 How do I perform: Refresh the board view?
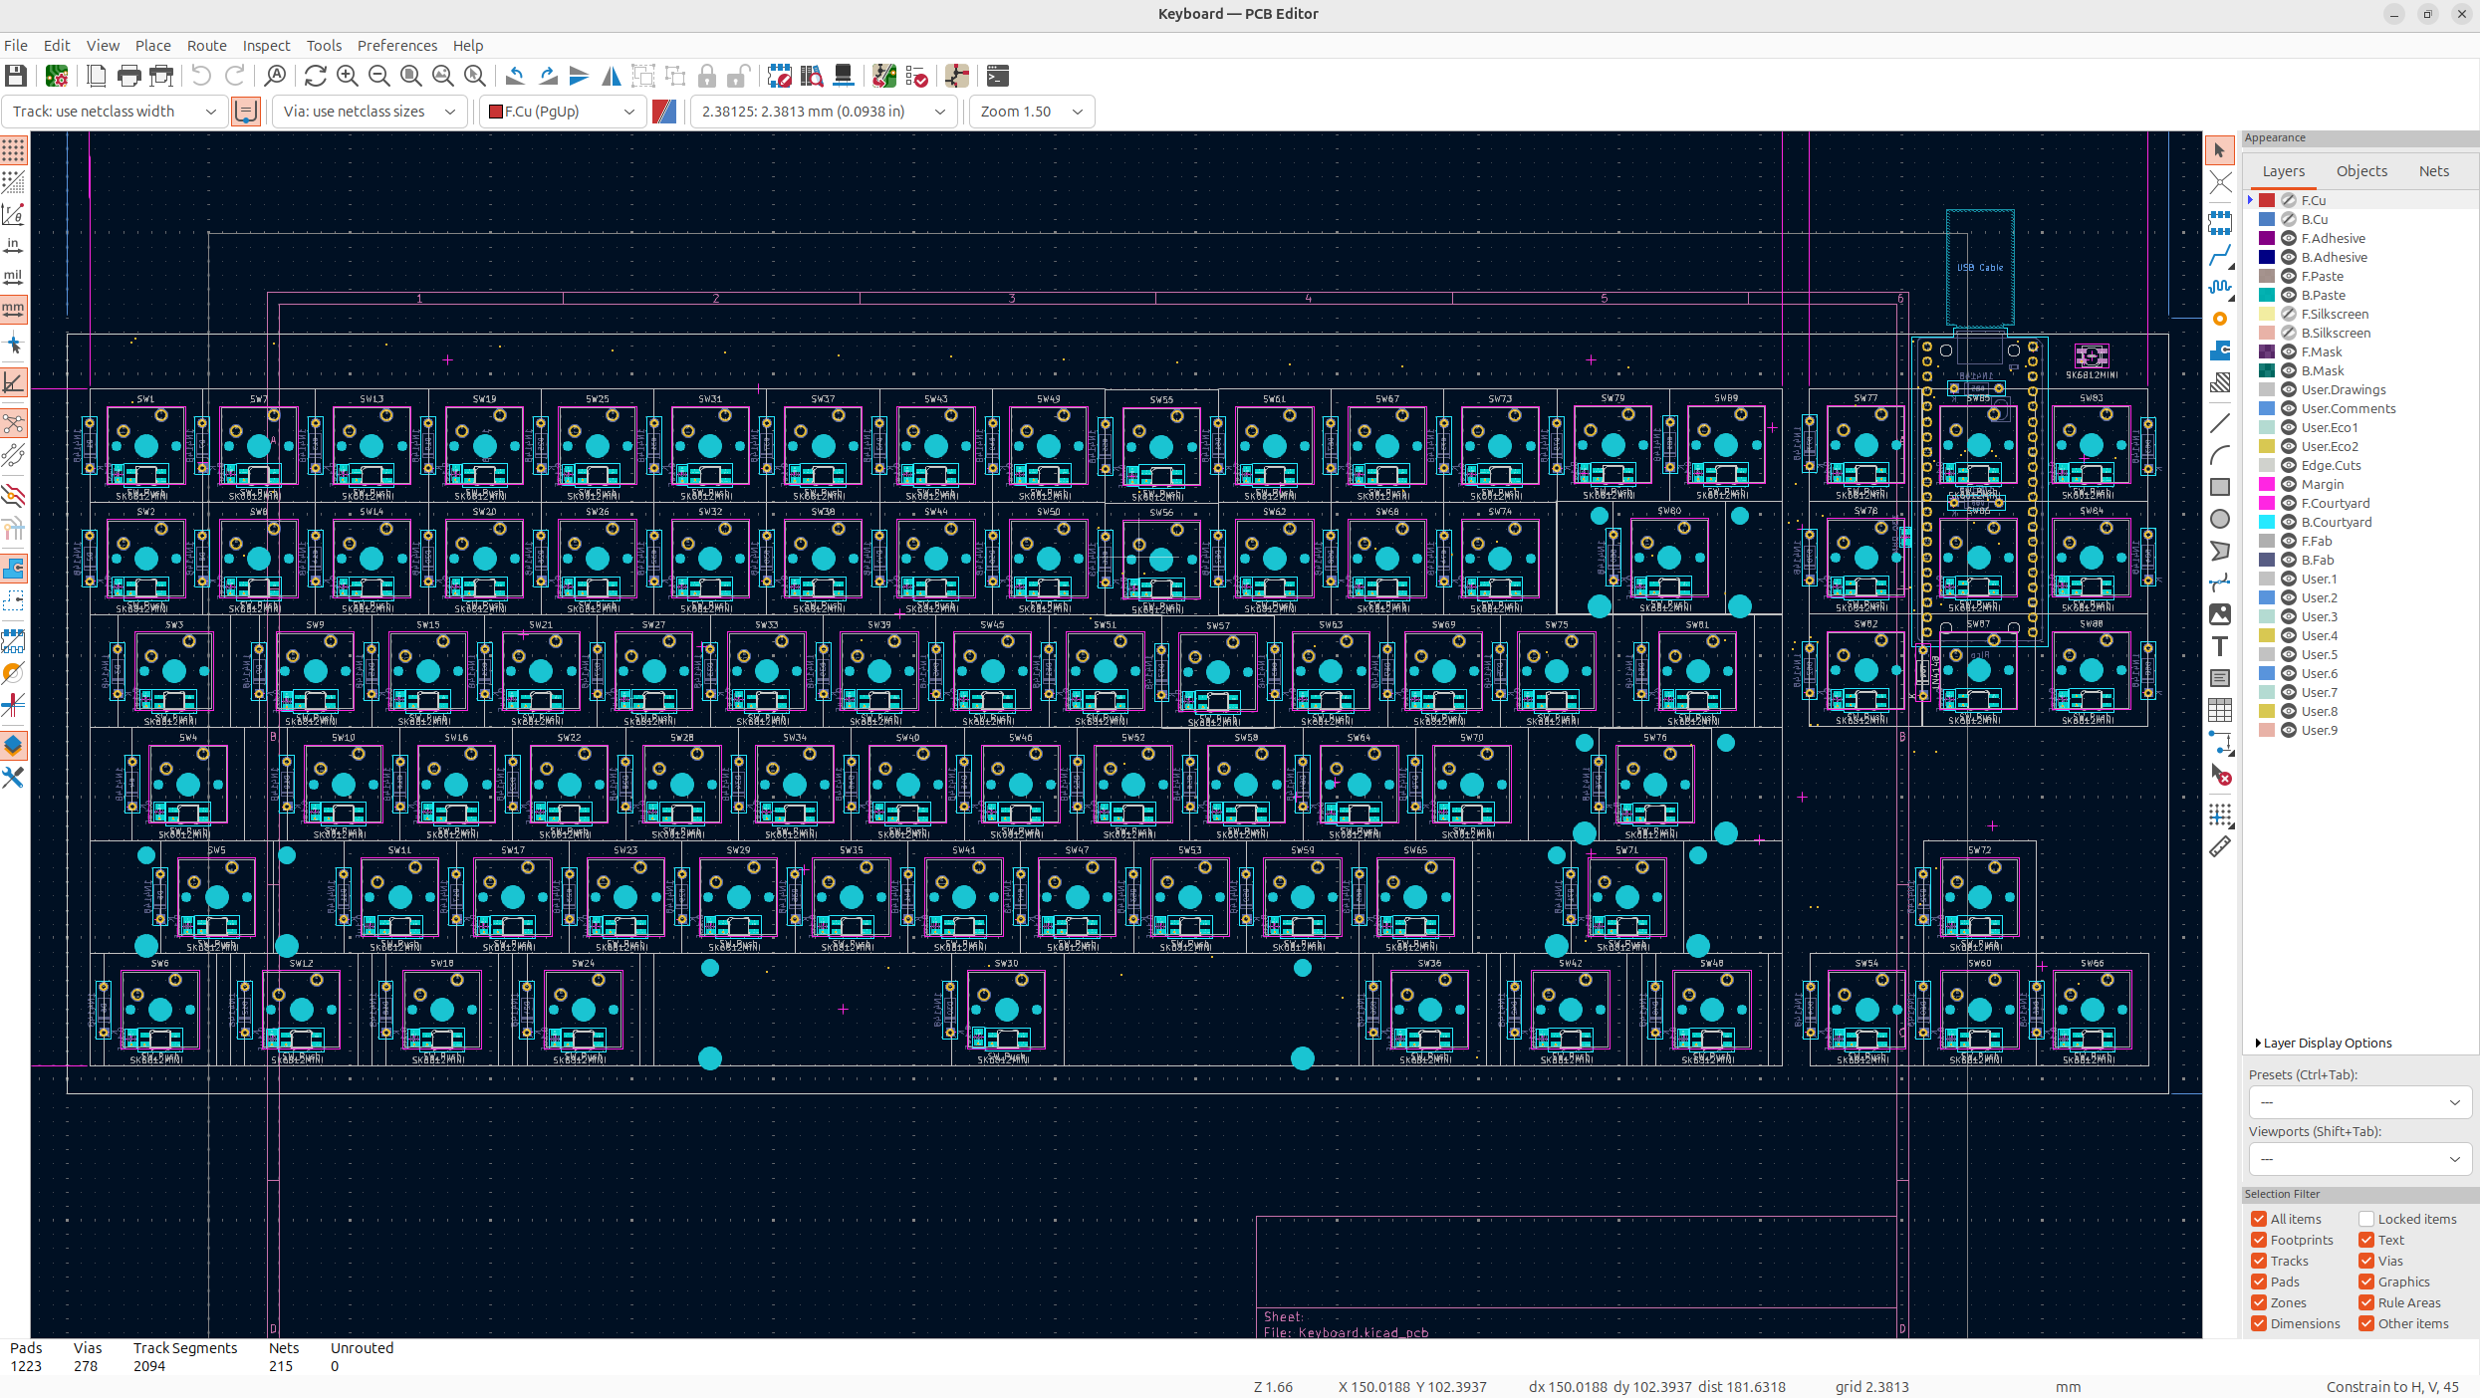pos(315,76)
